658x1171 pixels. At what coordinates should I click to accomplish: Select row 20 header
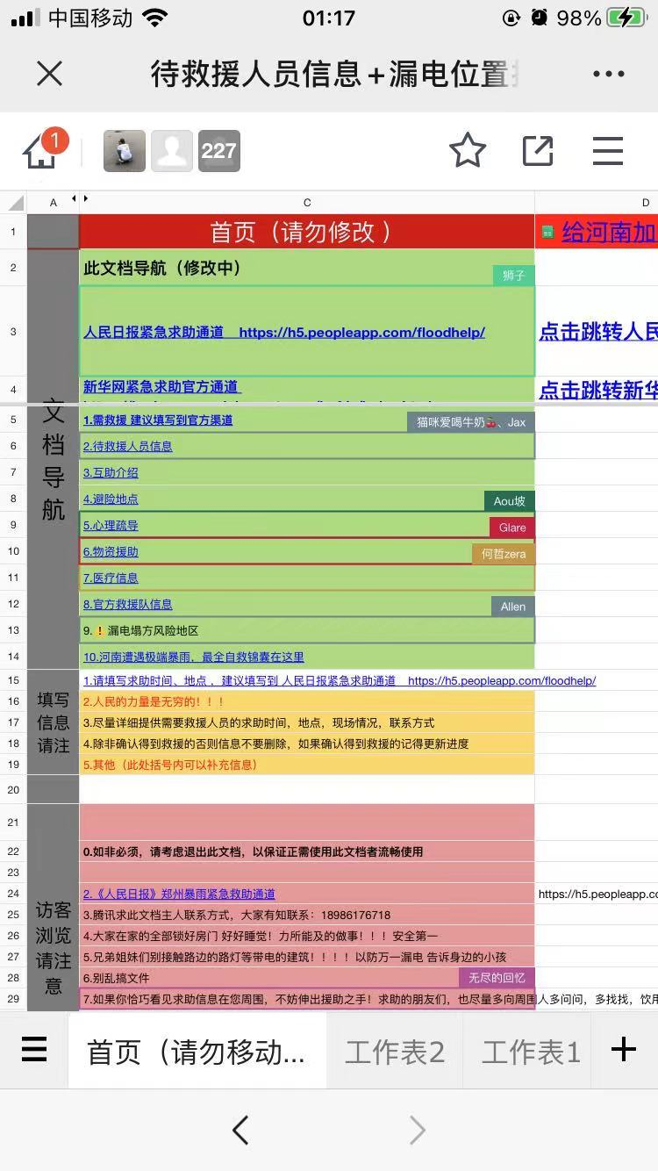(x=13, y=789)
